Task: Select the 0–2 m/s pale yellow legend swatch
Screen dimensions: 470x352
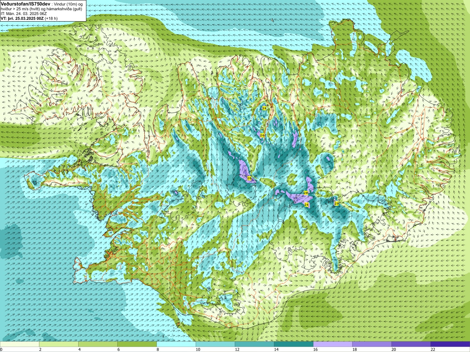Action: click(19, 344)
